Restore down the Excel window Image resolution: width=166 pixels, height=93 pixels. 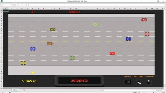[x=158, y=1]
